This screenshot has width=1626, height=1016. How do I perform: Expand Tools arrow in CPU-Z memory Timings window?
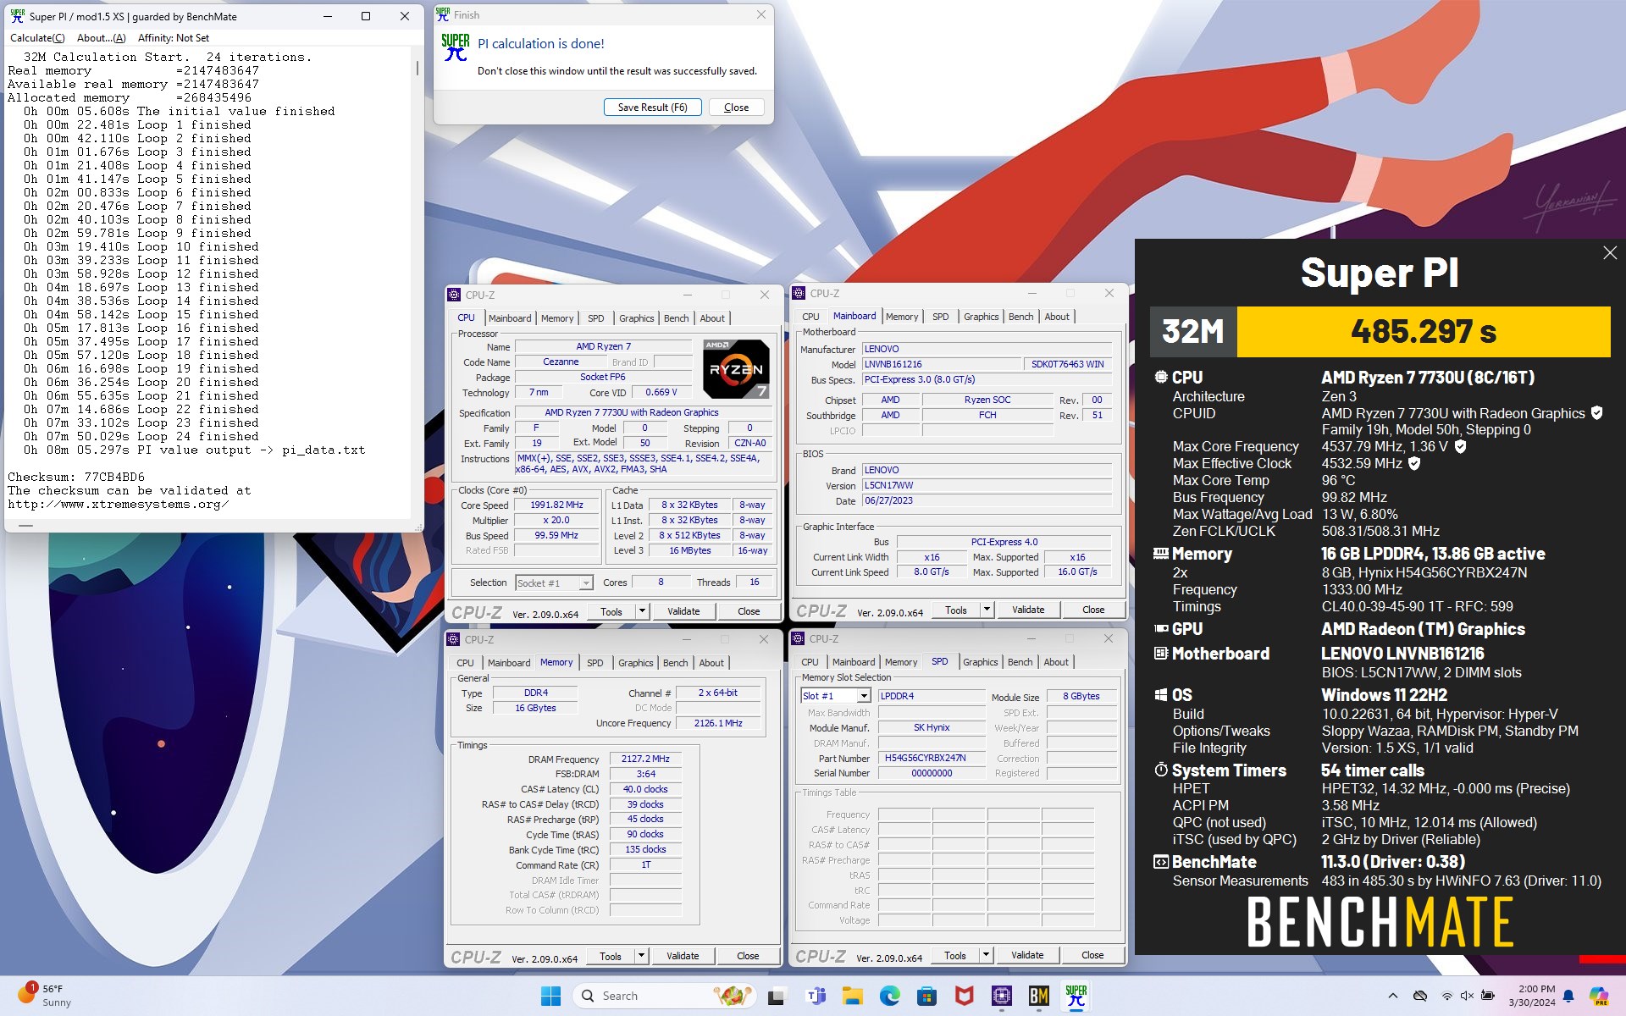click(641, 956)
